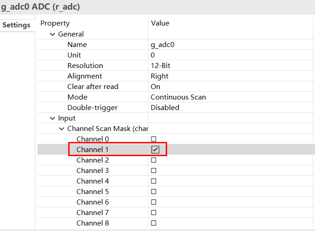315x231 pixels.
Task: Edit the Name value g_adc0
Action: point(163,45)
